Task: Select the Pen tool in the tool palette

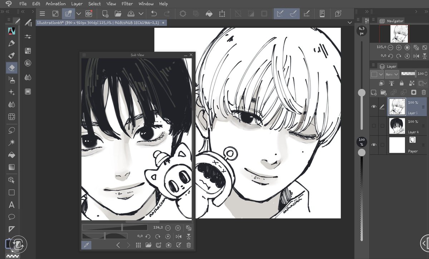Action: click(11, 43)
